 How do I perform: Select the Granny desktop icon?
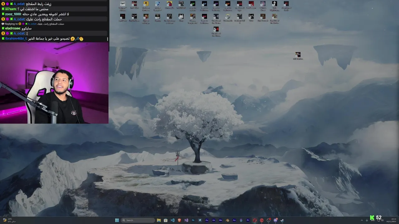(157, 18)
